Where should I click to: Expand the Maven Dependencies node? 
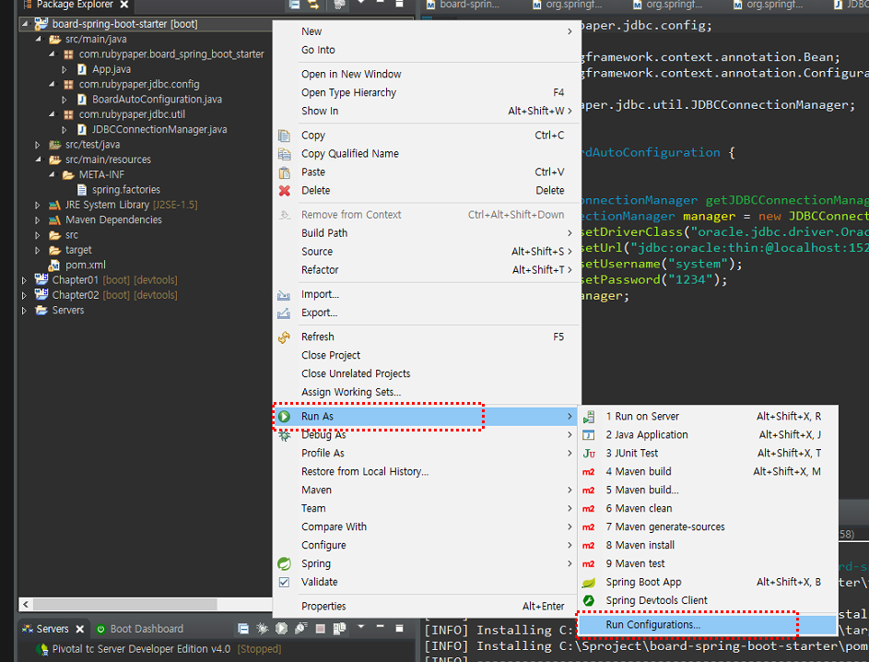coord(37,220)
